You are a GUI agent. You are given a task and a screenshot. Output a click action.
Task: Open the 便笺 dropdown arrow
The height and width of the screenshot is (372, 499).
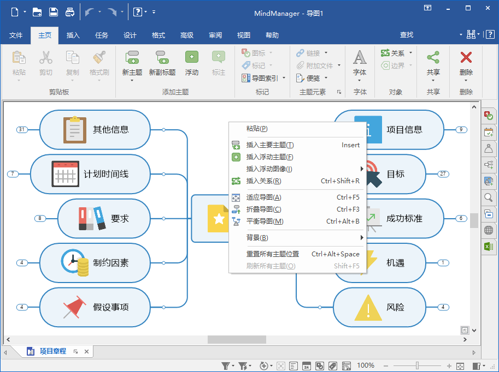326,78
